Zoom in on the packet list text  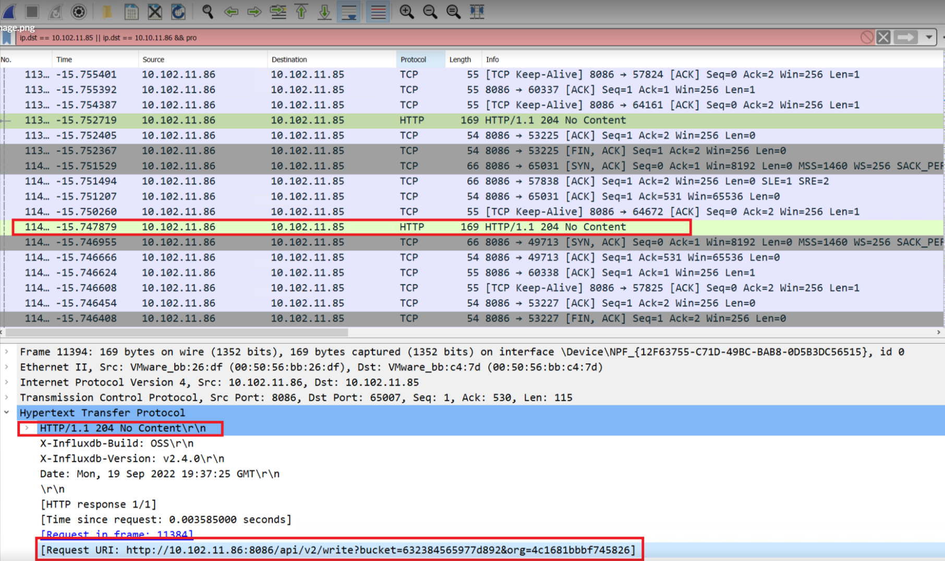(407, 11)
